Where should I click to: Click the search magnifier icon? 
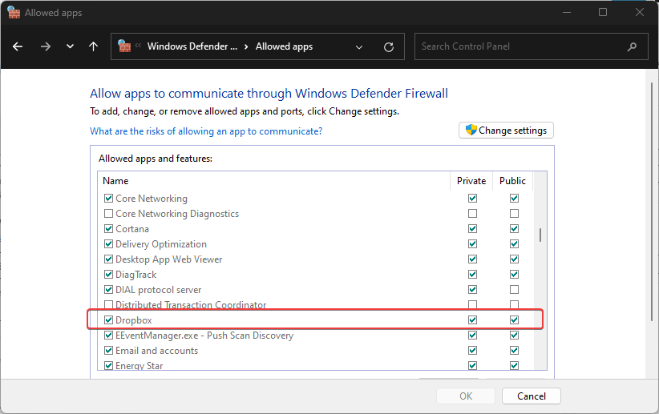click(x=632, y=47)
